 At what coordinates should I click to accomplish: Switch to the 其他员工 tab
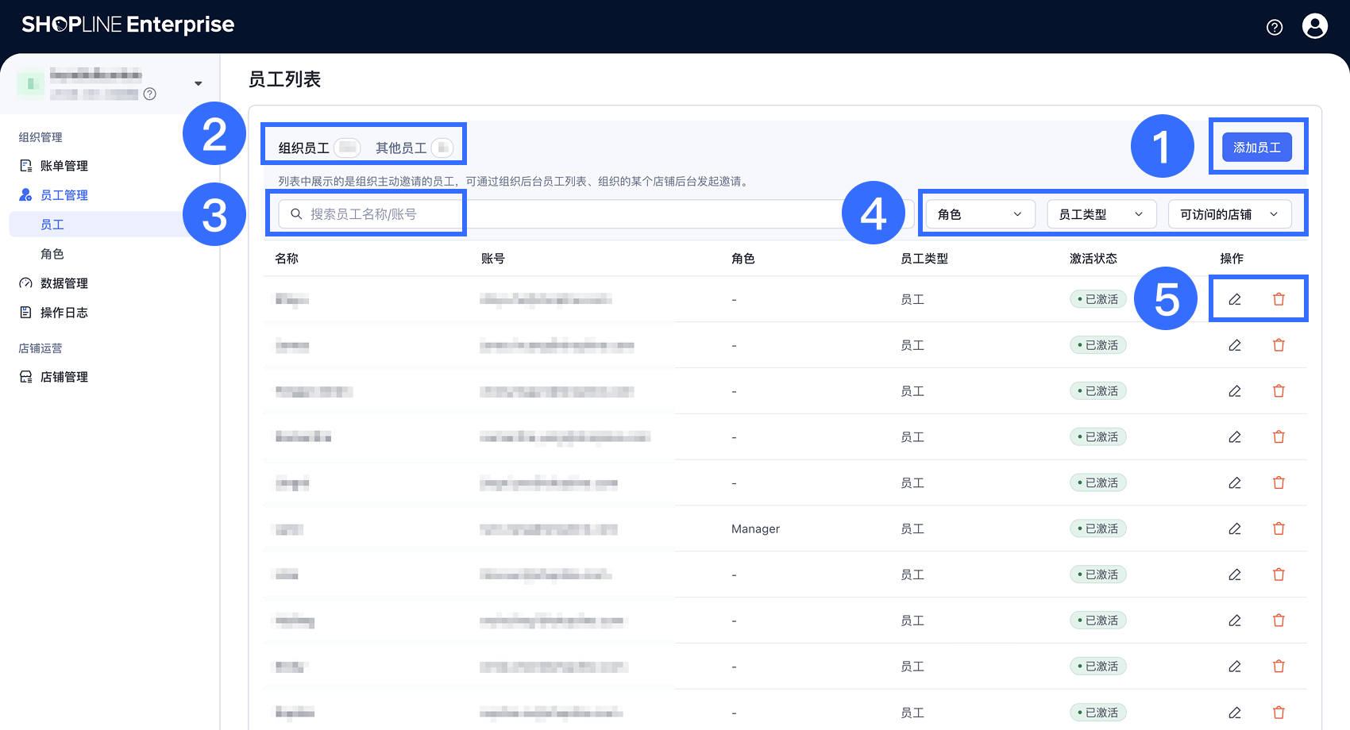click(x=414, y=148)
